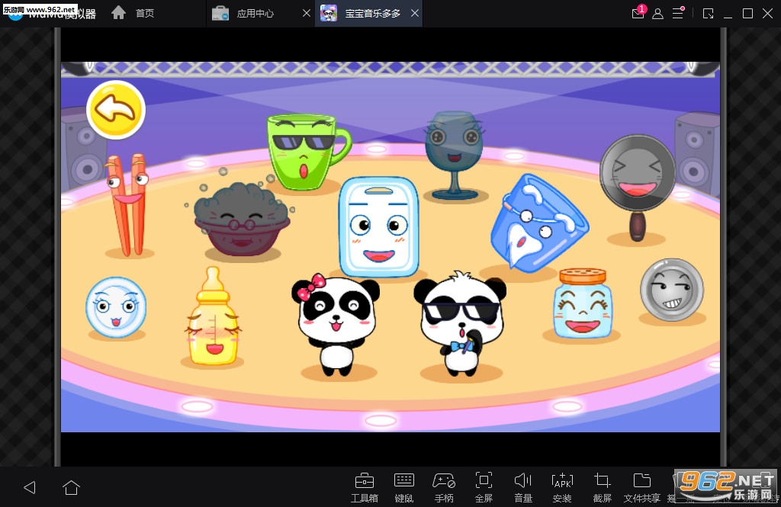Close the 宝宝音乐多多 tab
This screenshot has width=781, height=507.
click(414, 14)
